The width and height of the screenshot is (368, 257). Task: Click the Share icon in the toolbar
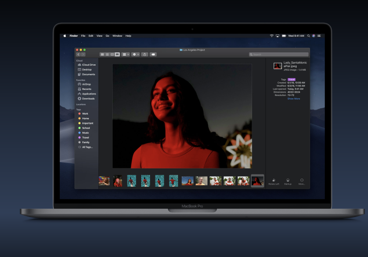144,54
